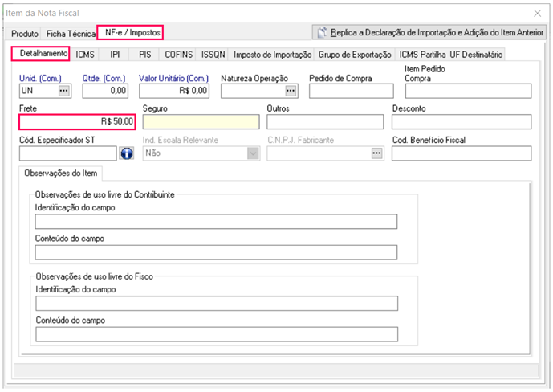Click the Frete value field
The height and width of the screenshot is (392, 553).
point(76,122)
